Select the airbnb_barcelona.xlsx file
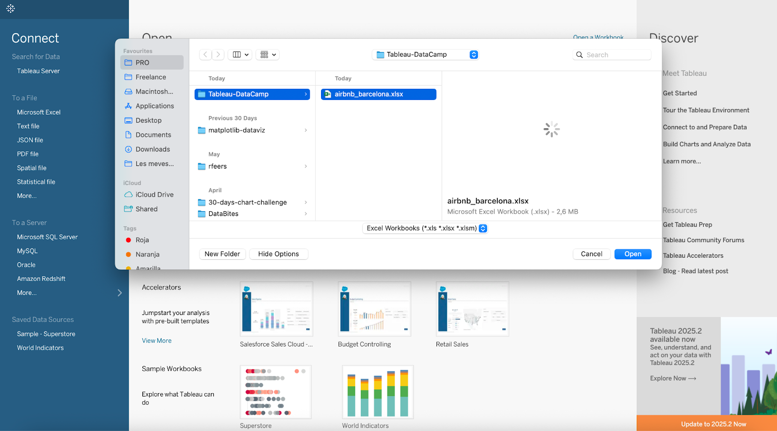The width and height of the screenshot is (777, 431). click(x=378, y=94)
